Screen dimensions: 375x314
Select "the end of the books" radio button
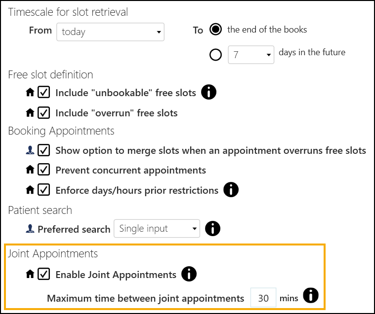point(215,30)
